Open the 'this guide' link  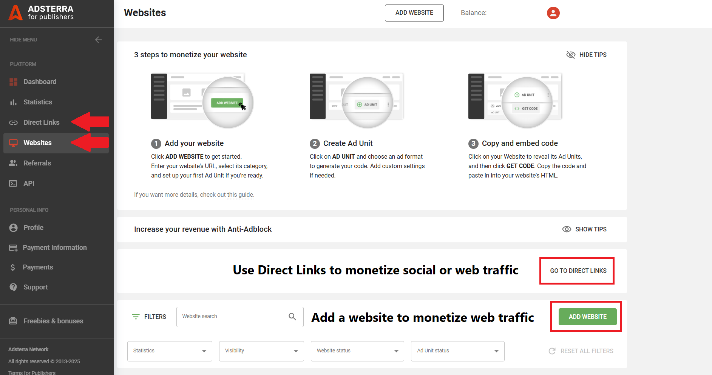[x=240, y=194]
